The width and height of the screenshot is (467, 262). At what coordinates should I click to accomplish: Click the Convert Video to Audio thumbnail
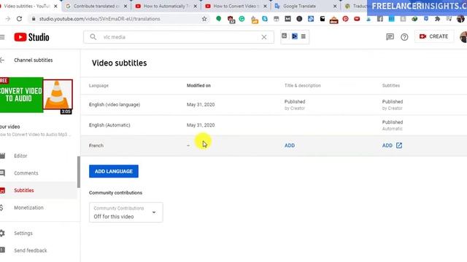pyautogui.click(x=36, y=95)
